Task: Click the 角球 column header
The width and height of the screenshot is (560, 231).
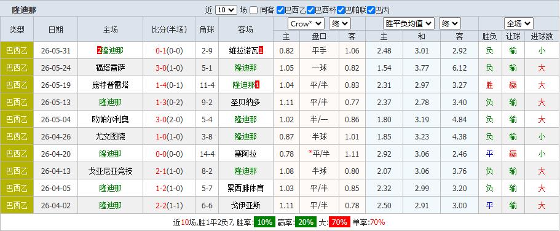Action: click(207, 29)
